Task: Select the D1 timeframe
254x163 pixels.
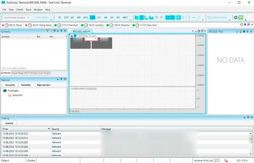Action: point(112,17)
